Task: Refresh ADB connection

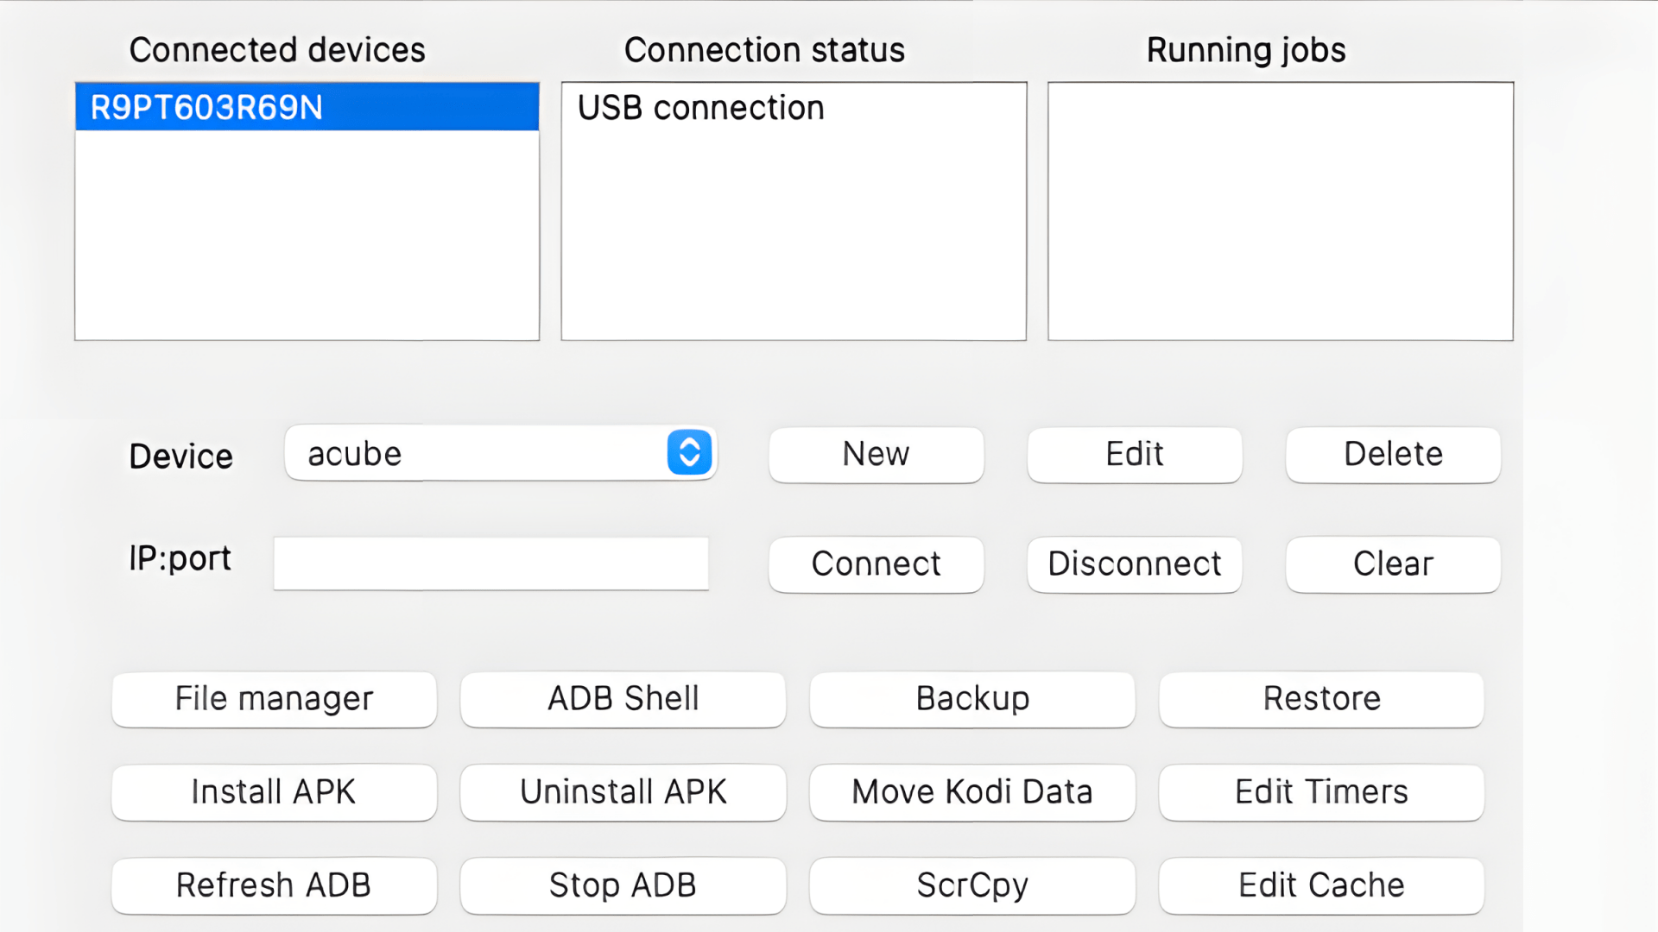Action: click(x=274, y=885)
